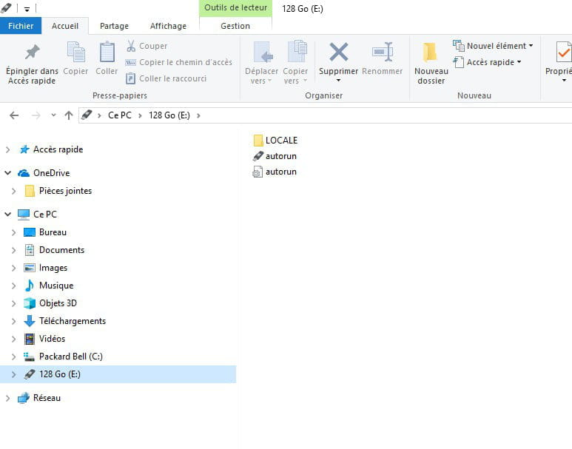This screenshot has width=572, height=449.
Task: Click Ce PC in the address breadcrumb
Action: click(x=120, y=115)
